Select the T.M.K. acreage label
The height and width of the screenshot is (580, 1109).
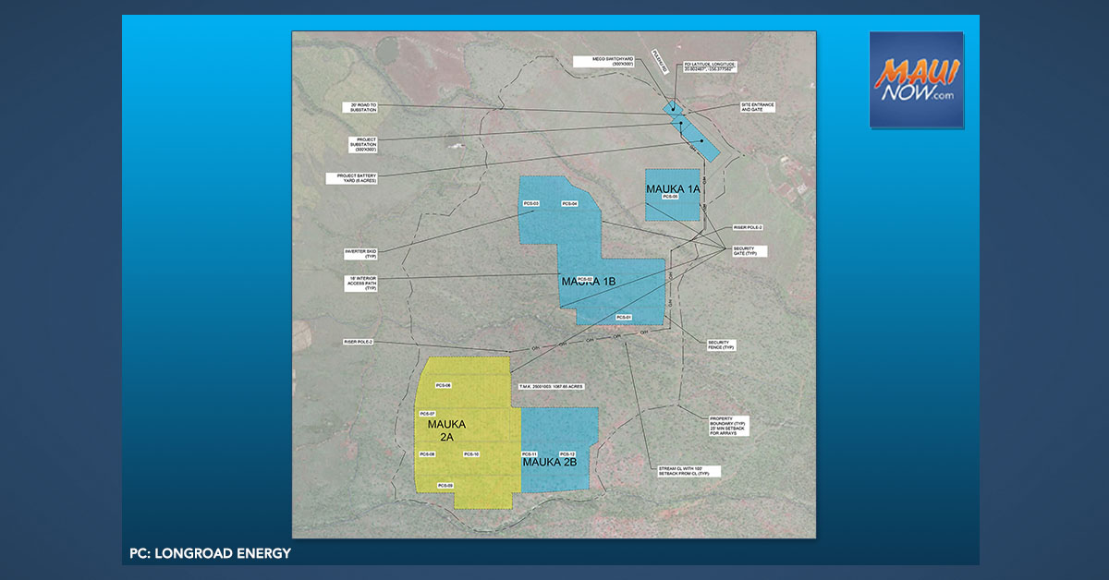554,384
